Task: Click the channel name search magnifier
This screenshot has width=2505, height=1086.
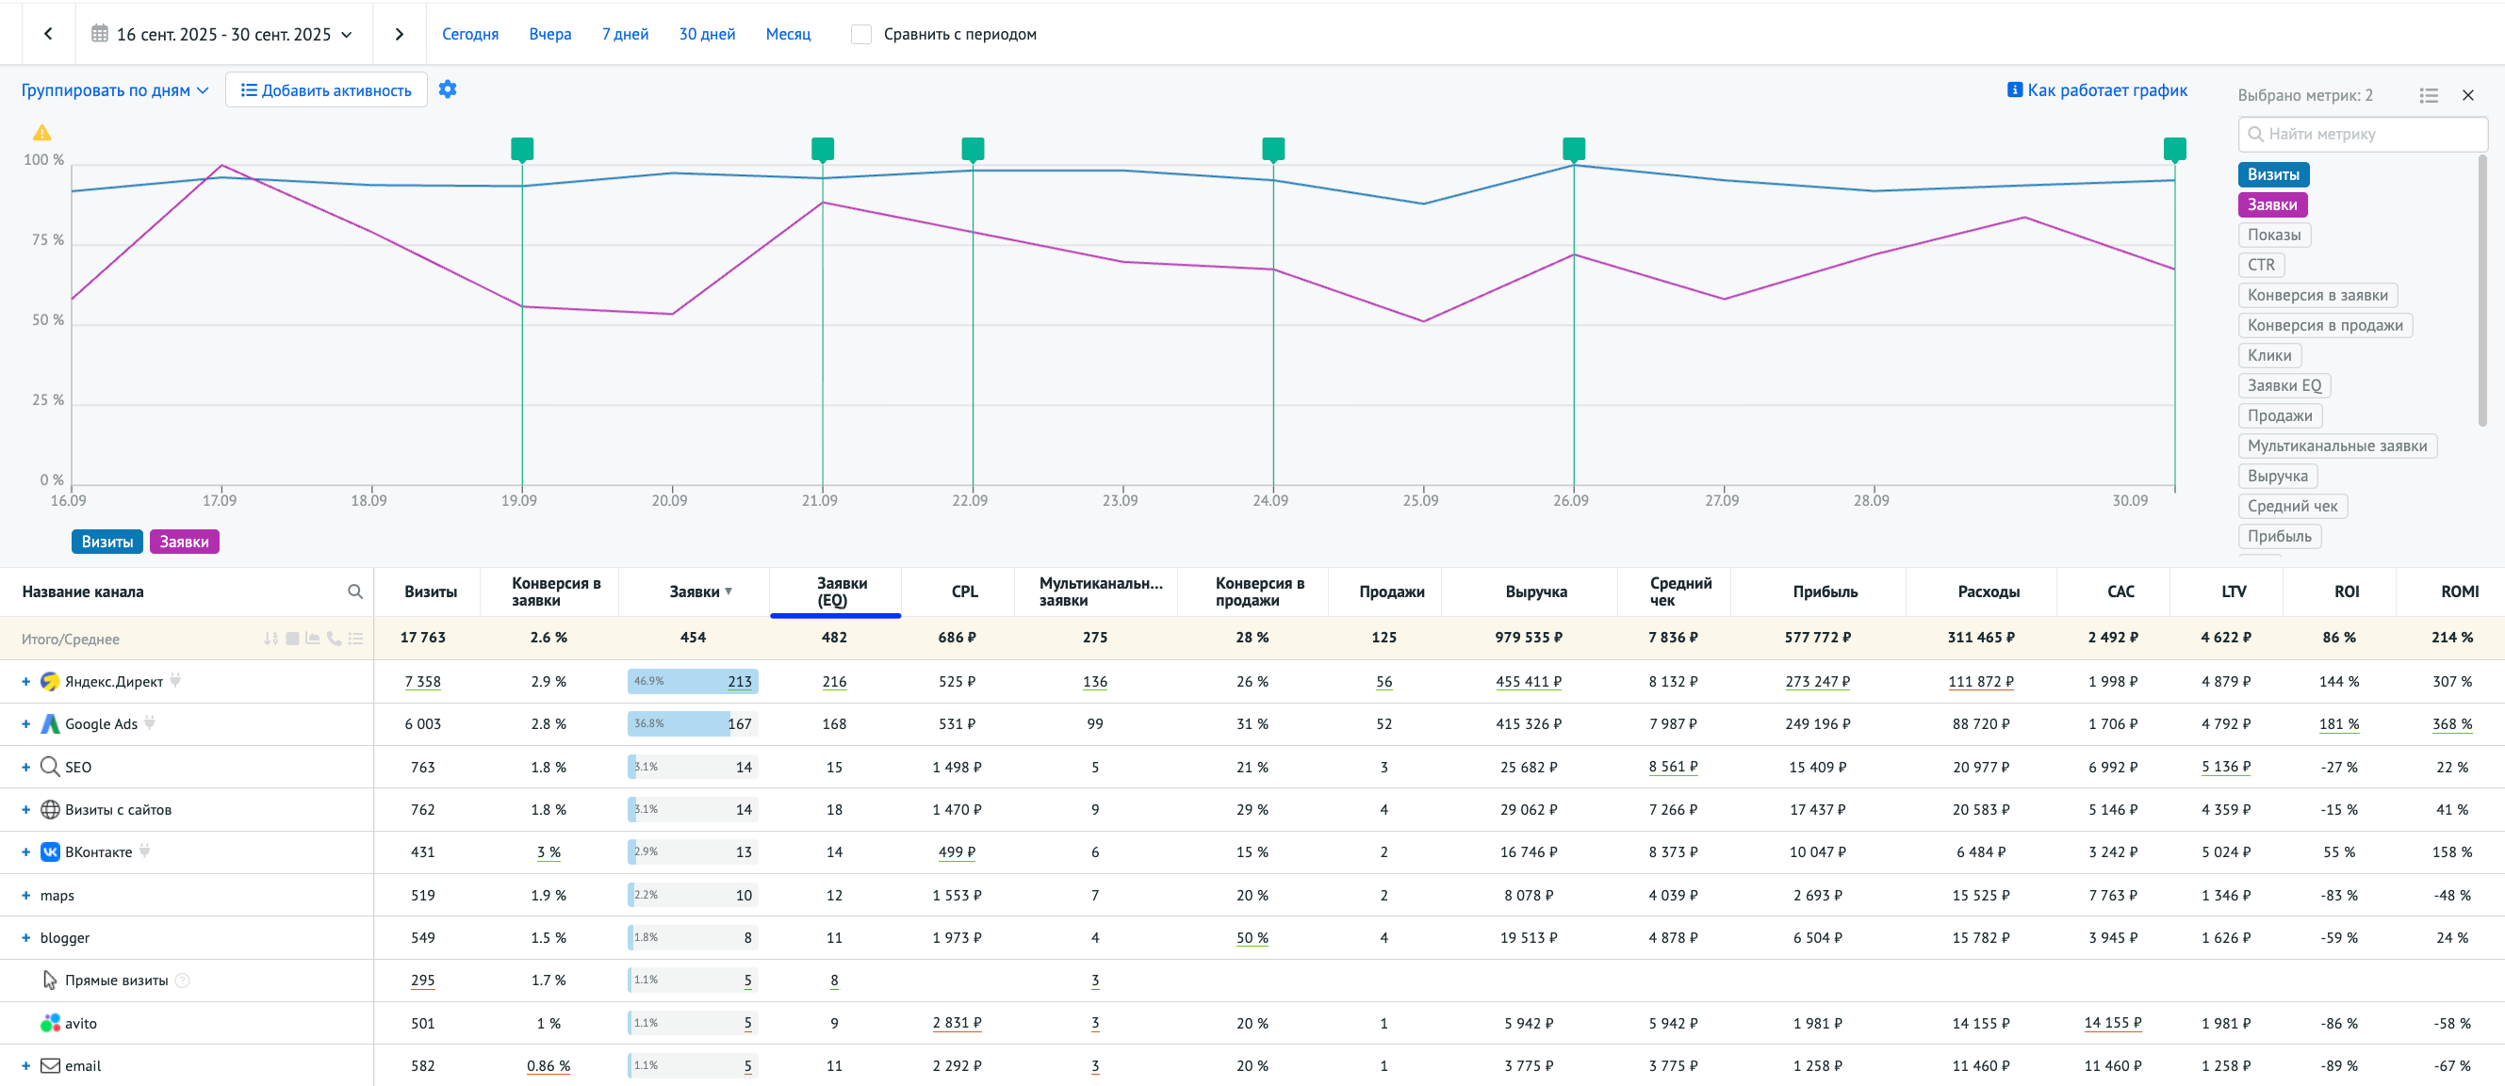Action: 355,592
